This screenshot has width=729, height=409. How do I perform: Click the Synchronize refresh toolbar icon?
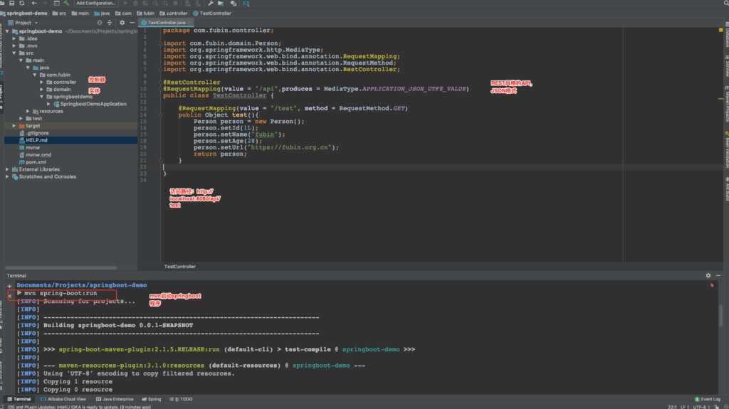click(21, 4)
